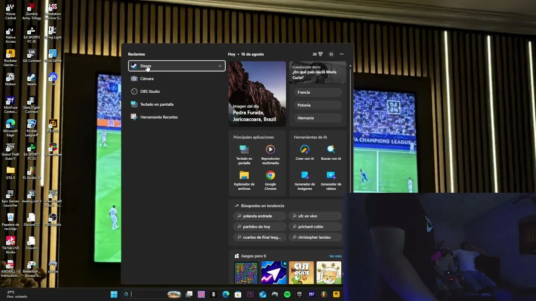Open Rockstar Games Launcher on the taskbar
Image resolution: width=536 pixels, height=301 pixels.
tap(336, 294)
